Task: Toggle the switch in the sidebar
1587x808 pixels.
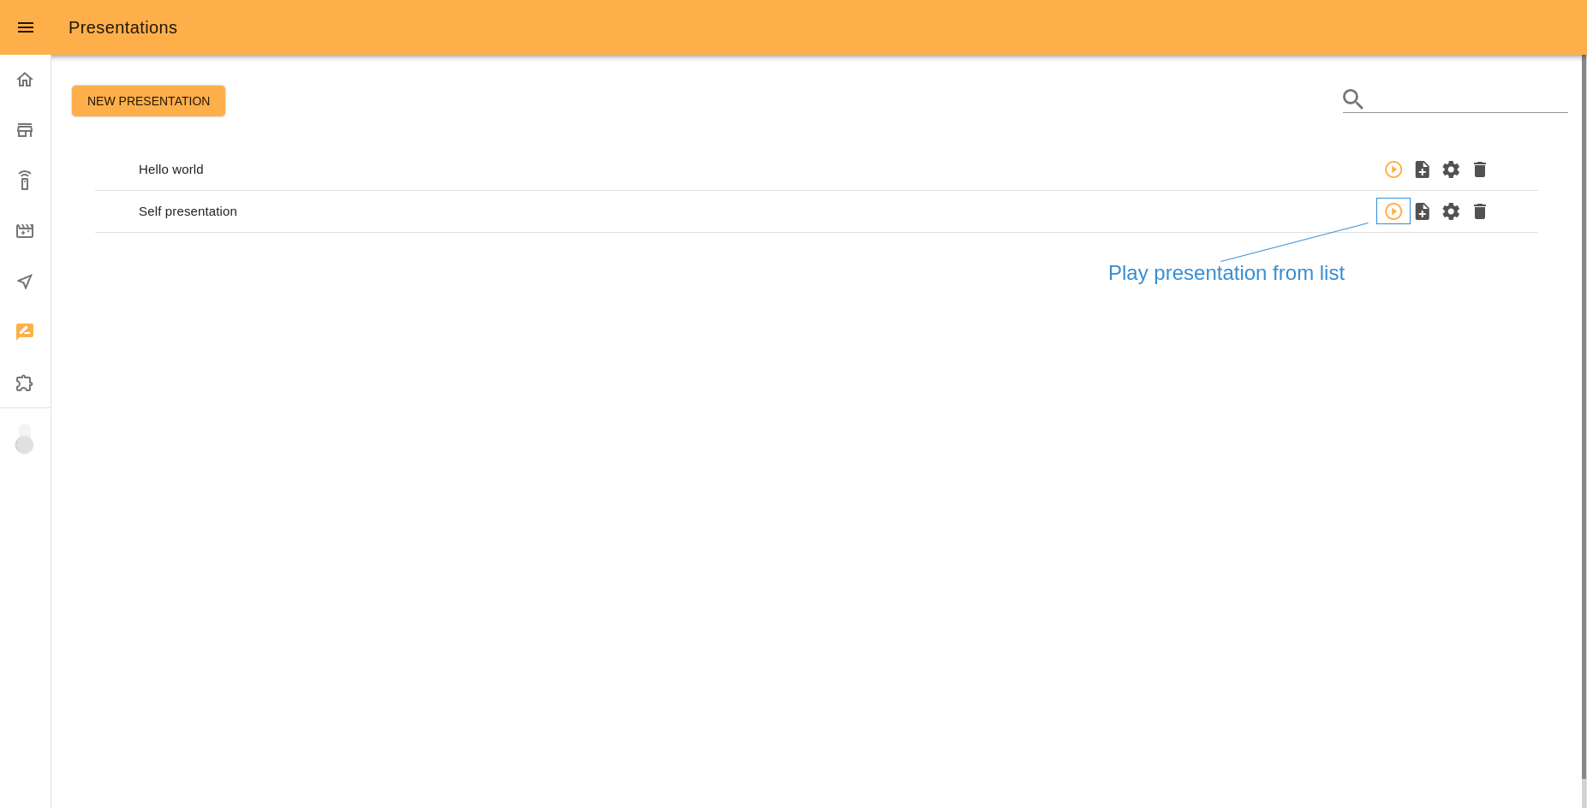Action: point(25,439)
